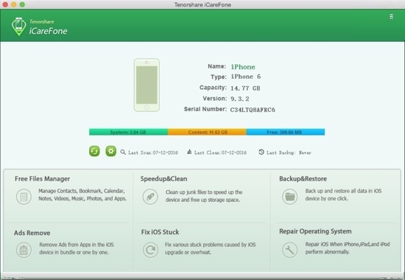Click the Backup&Restore folder icon
Image resolution: width=405 pixels, height=280 pixels.
[x=290, y=197]
